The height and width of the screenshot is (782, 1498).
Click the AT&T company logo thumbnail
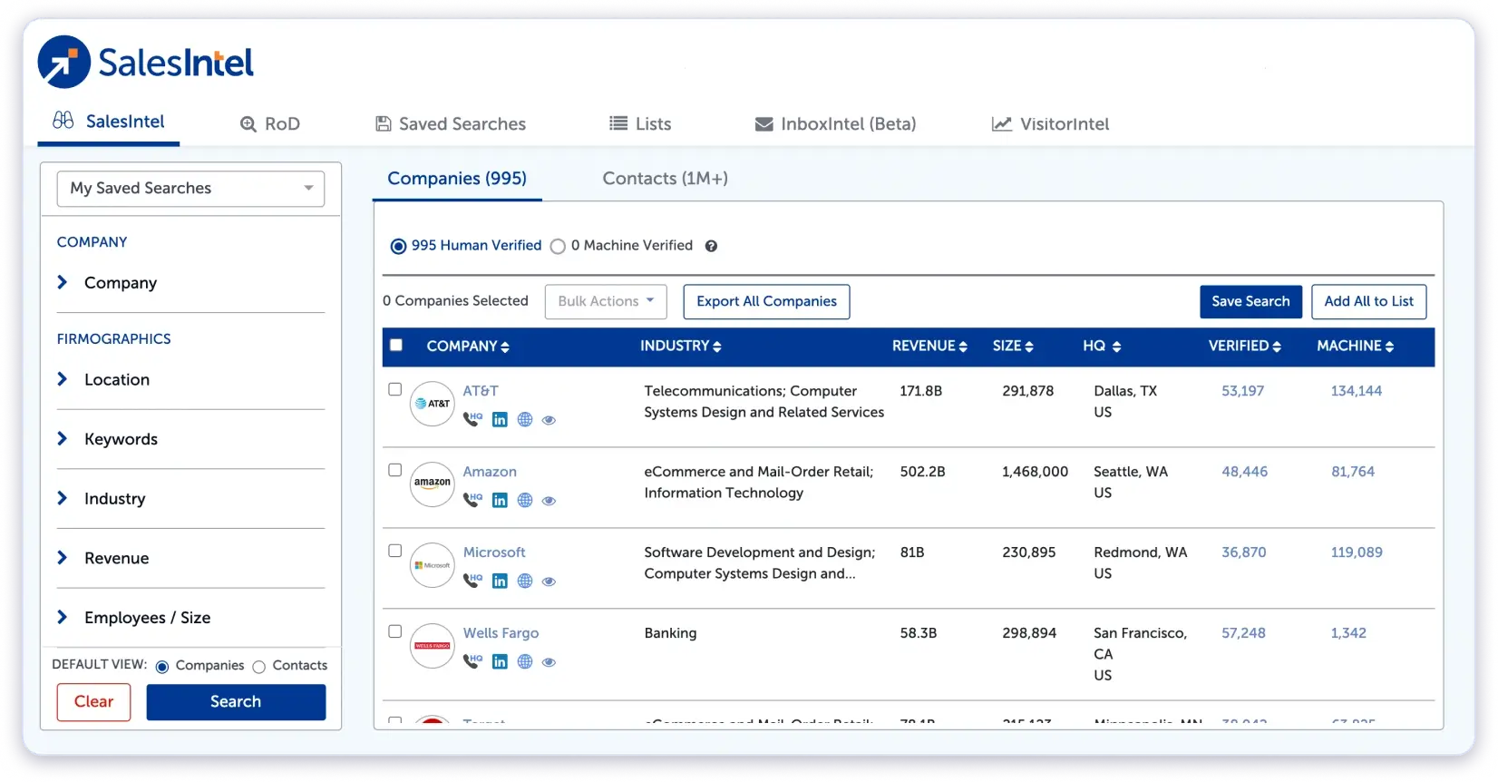tap(433, 404)
